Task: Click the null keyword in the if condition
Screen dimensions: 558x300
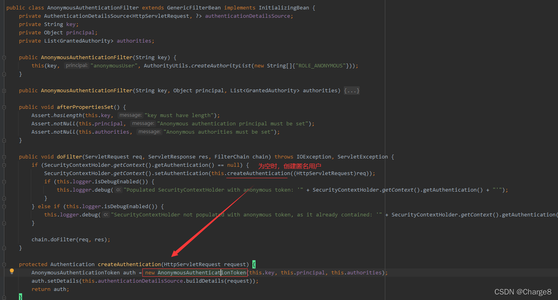Action: [233, 165]
